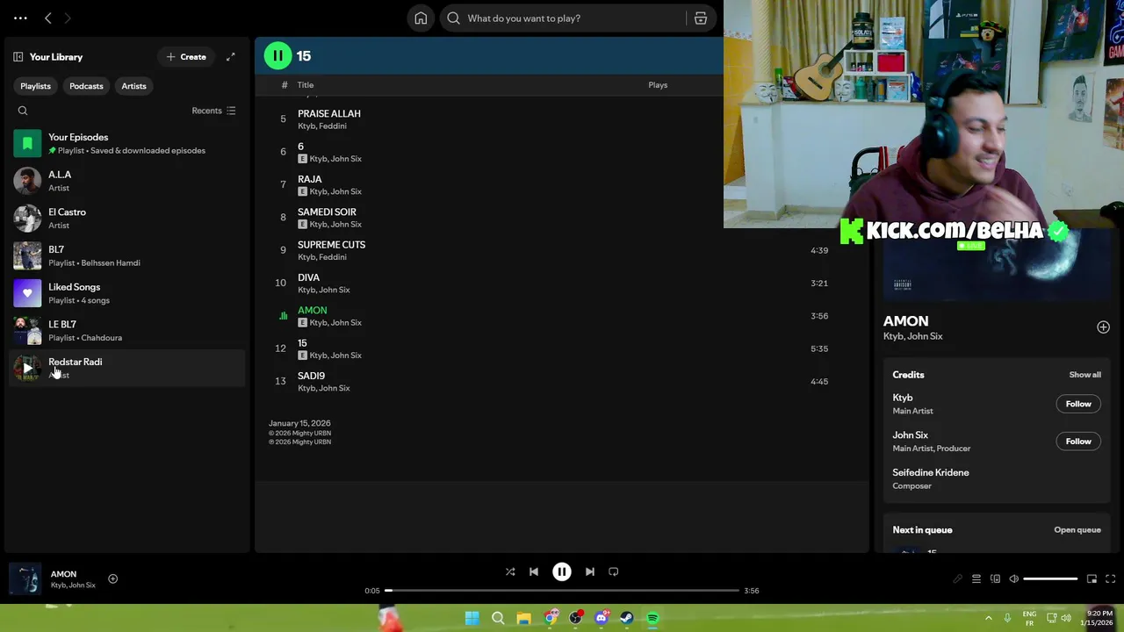Open AMON title in now playing panel
Viewport: 1124px width, 632px height.
click(905, 321)
